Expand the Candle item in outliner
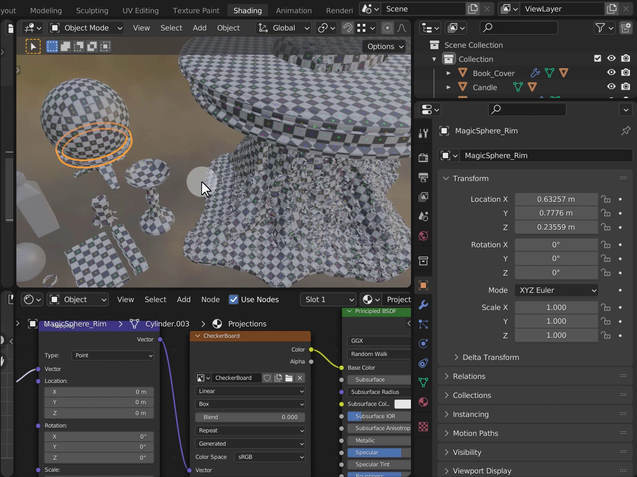 pyautogui.click(x=448, y=87)
